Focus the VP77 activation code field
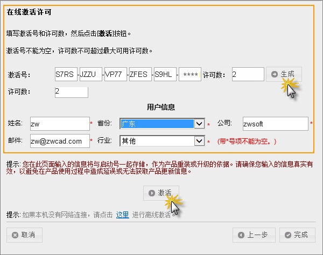This screenshot has height=255, width=323. coord(115,74)
